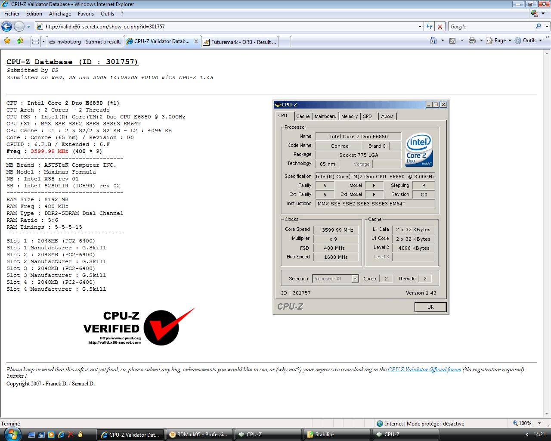Switch to the Stabilité taskbar button
Image resolution: width=551 pixels, height=441 pixels.
tap(337, 435)
